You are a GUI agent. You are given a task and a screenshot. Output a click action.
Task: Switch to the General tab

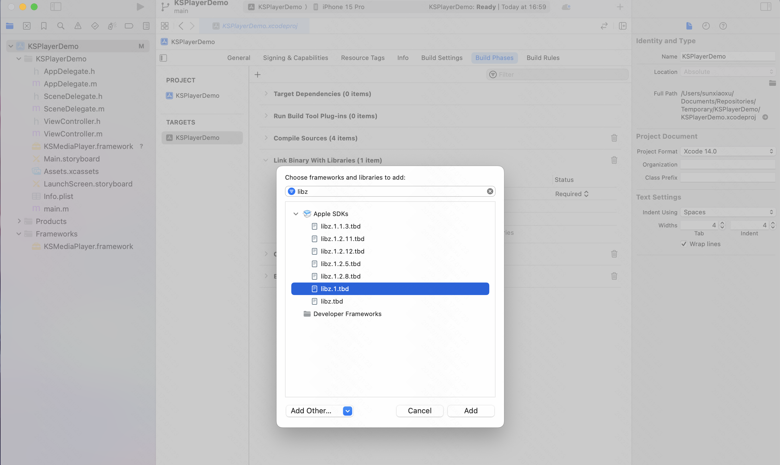(239, 58)
